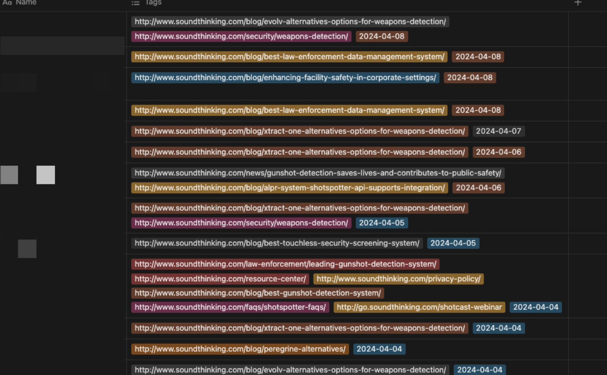Click the 2024-04-06 tag beside alpr-system tag
Viewport: 607px width, 375px height.
tap(478, 188)
